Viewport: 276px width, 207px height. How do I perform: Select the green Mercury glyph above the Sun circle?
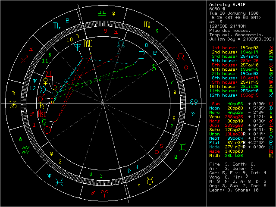(44, 122)
